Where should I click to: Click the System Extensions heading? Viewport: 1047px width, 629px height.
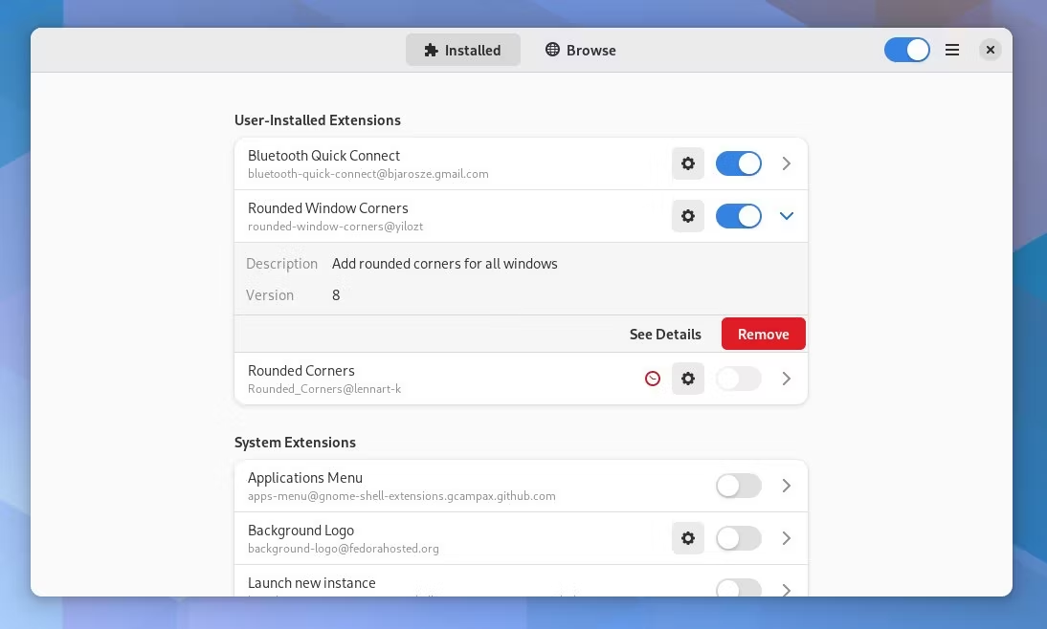295,443
